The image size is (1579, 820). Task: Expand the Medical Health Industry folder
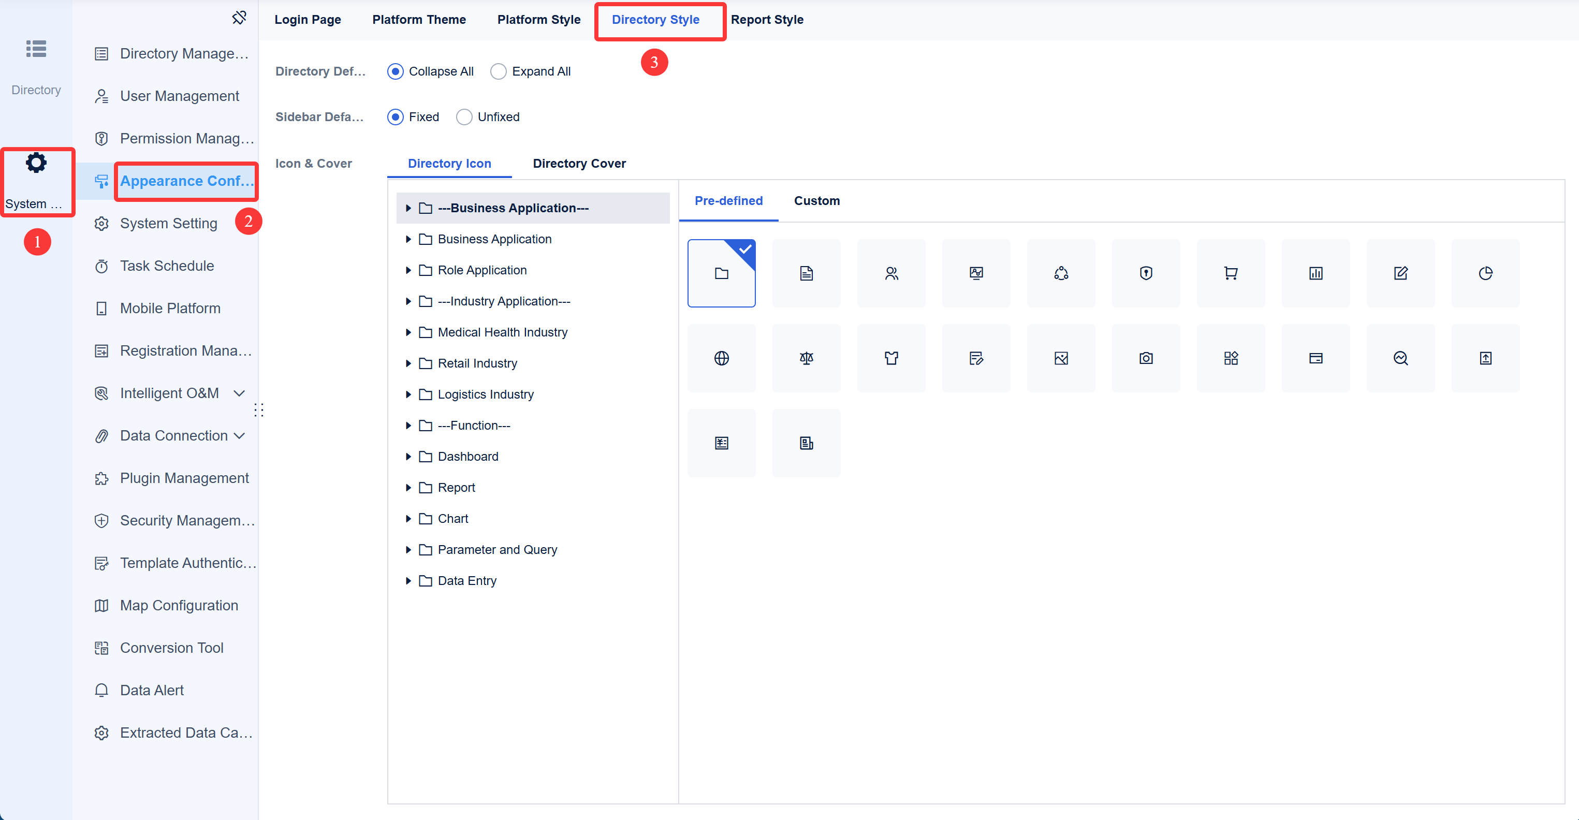click(408, 332)
